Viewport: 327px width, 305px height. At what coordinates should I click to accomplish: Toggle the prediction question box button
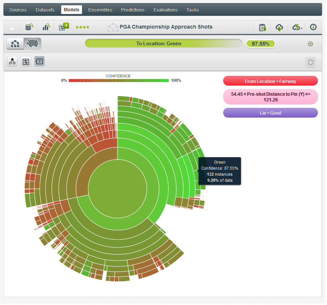pos(39,61)
